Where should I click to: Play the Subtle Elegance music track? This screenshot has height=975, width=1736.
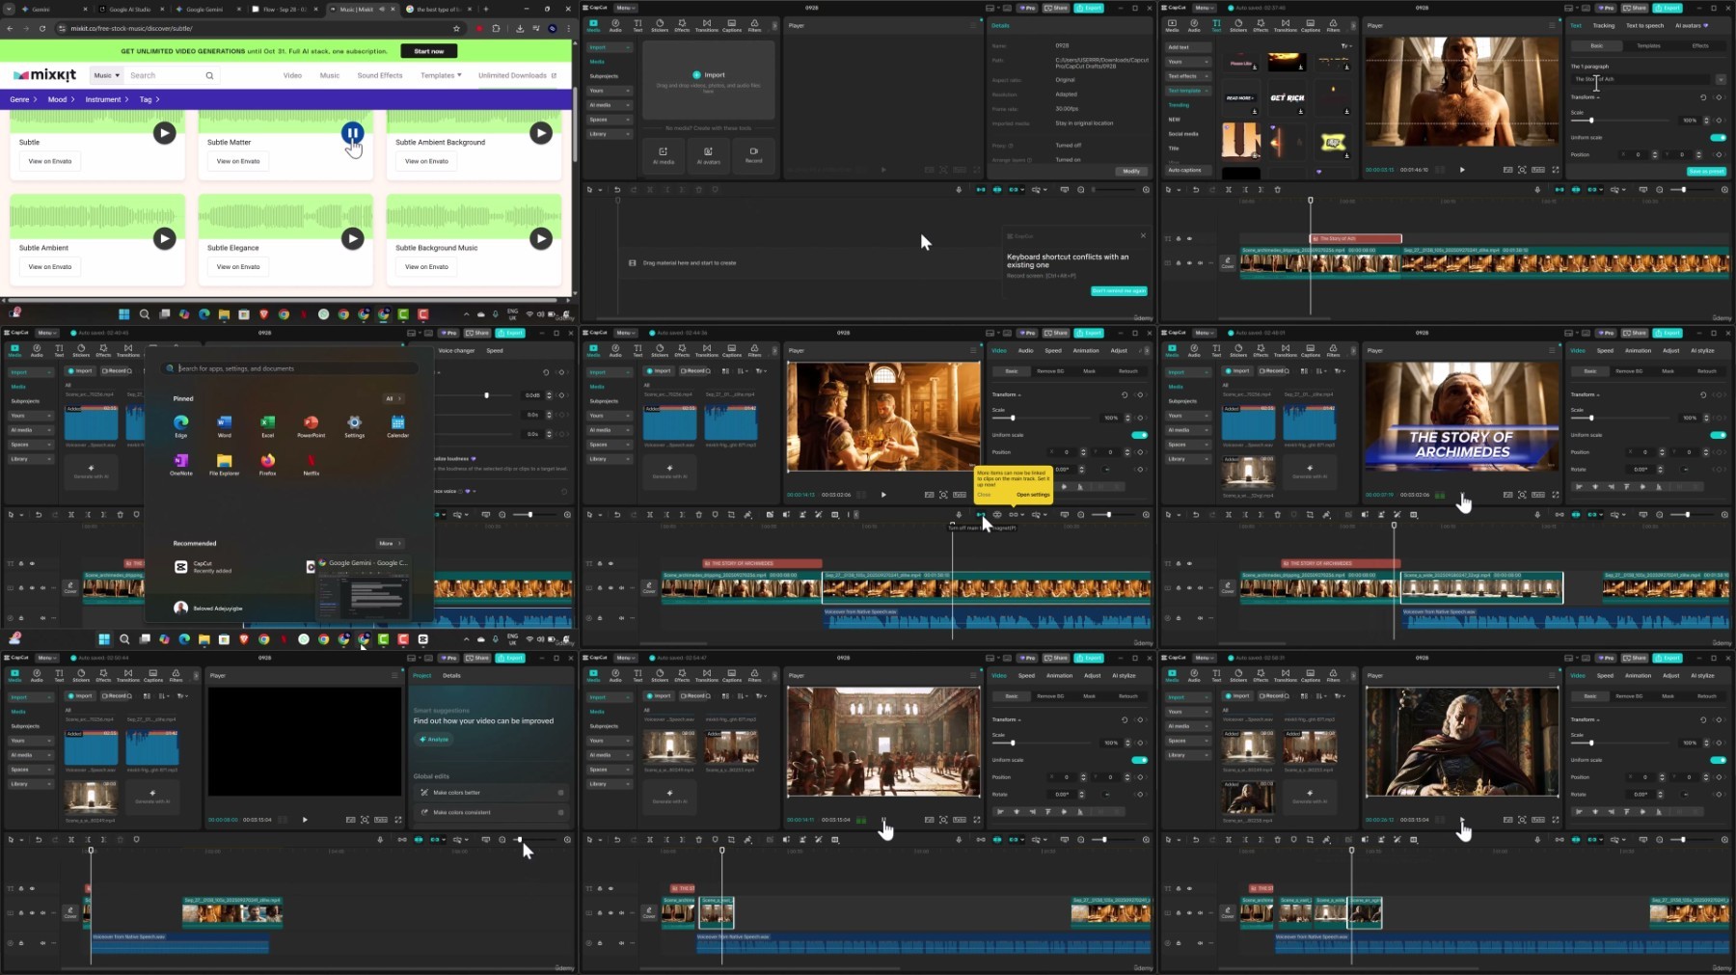(x=352, y=238)
